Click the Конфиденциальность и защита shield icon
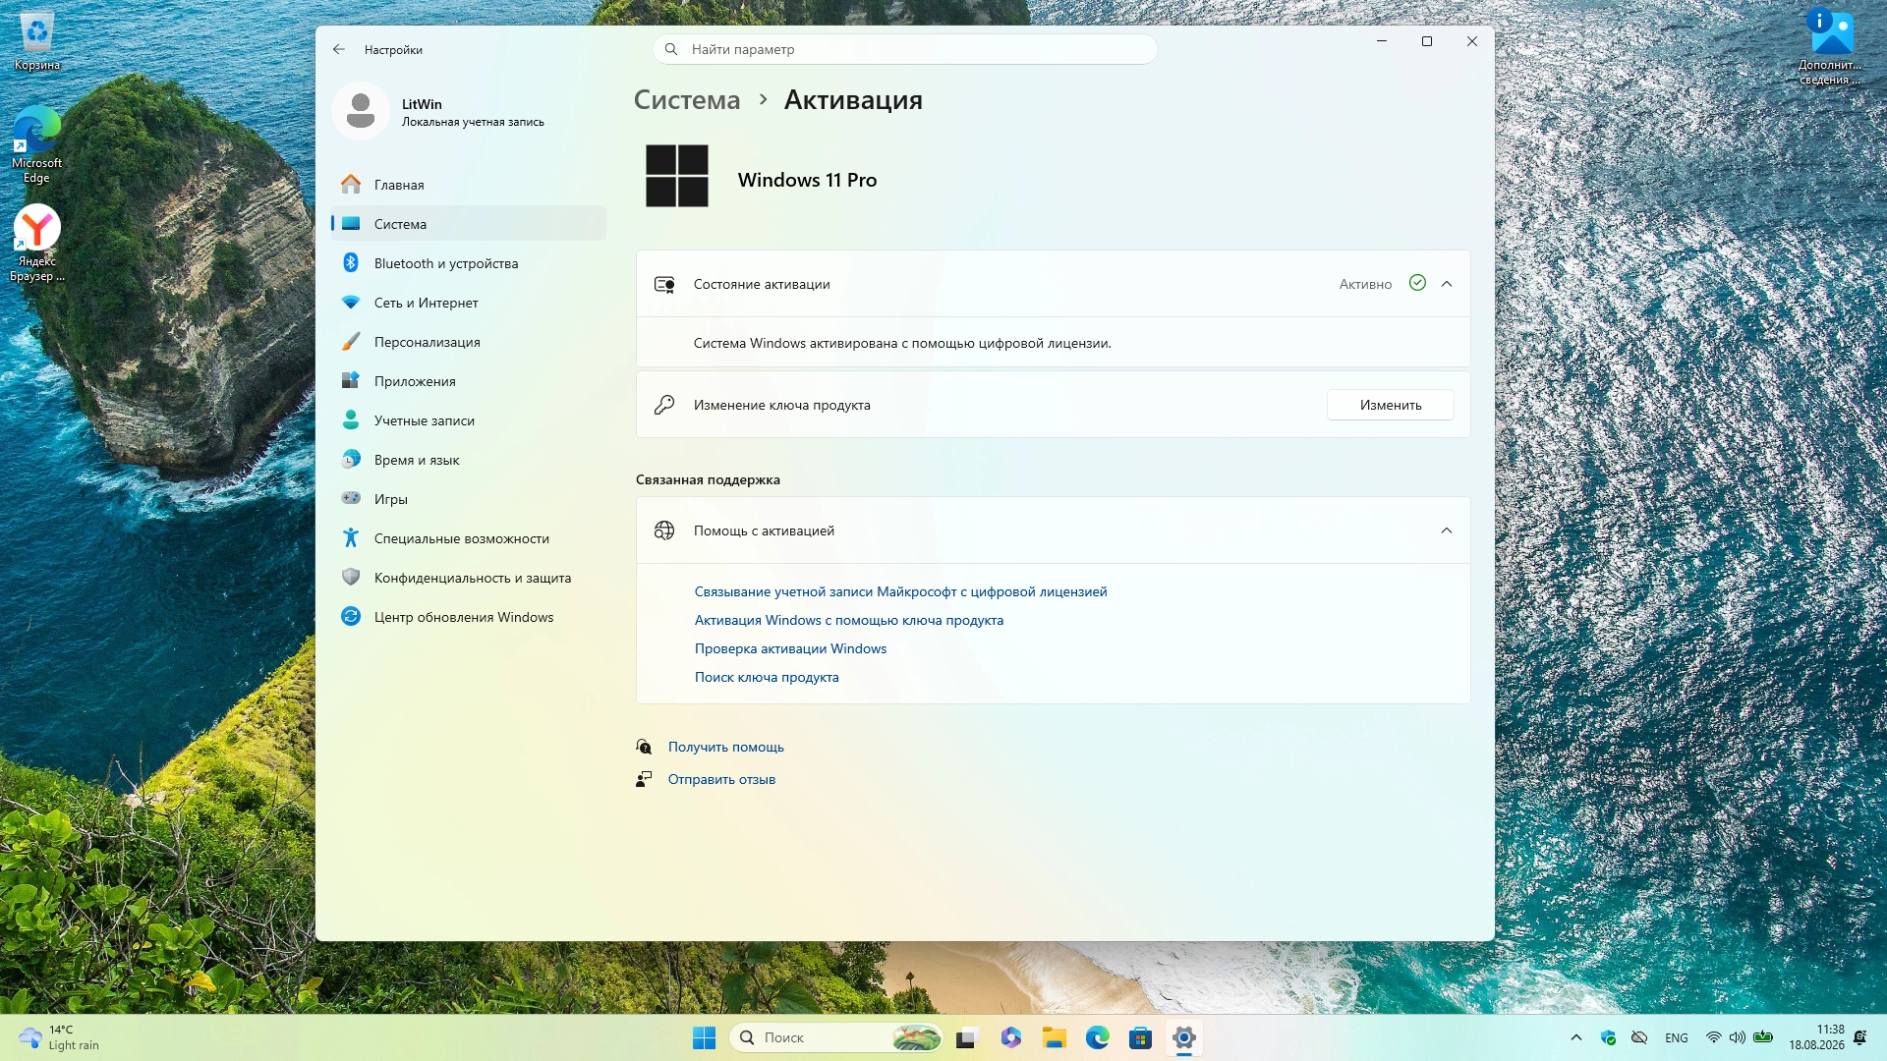1887x1061 pixels. [351, 578]
